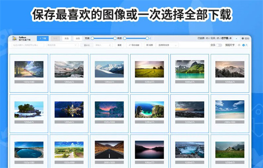263x168 pixels.
Task: Click the 重置 reset button
Action: tap(119, 45)
